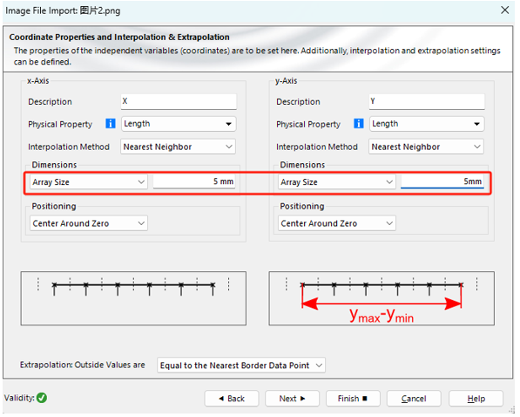Close the Image File Import dialog
Screen dimensions: 520x417
pyautogui.click(x=504, y=10)
